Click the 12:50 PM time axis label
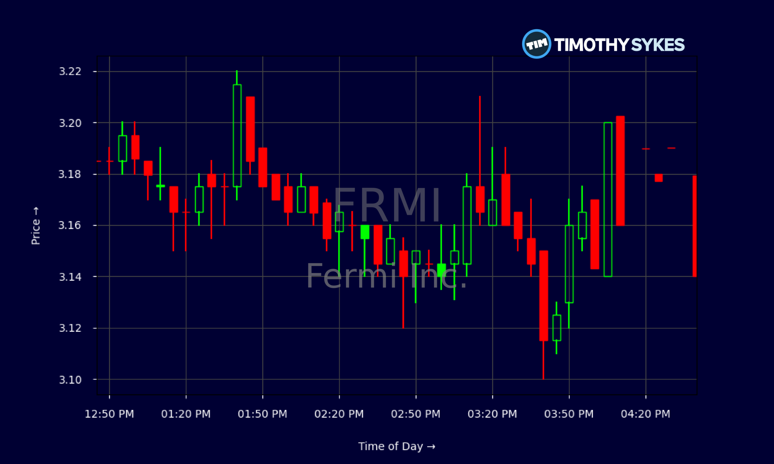774x464 pixels. tap(109, 414)
